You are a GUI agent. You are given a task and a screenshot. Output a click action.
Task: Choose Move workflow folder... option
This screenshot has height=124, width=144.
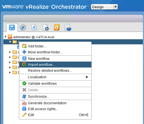point(55,52)
